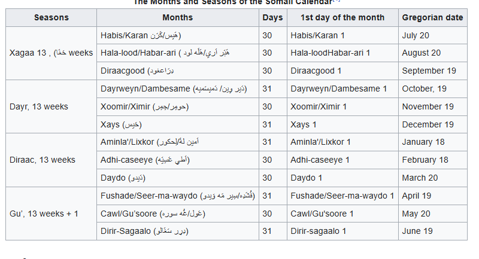Screen dimensions: 479x259
Task: Click the Months column header
Action: tap(177, 18)
